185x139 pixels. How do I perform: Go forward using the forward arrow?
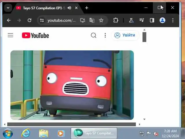pos(19,20)
